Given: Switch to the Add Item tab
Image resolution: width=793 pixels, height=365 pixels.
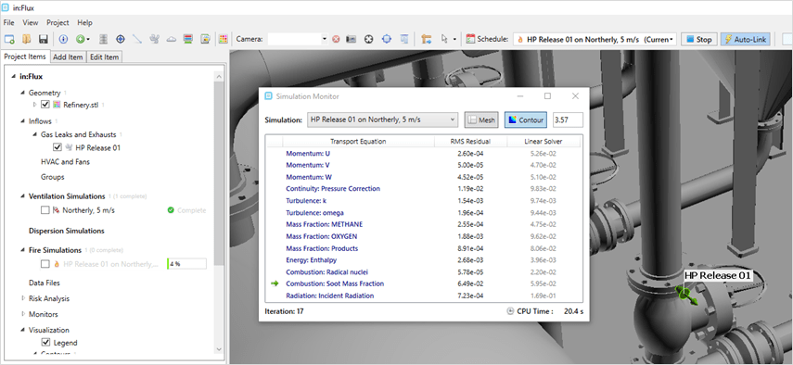Looking at the screenshot, I should tap(69, 57).
